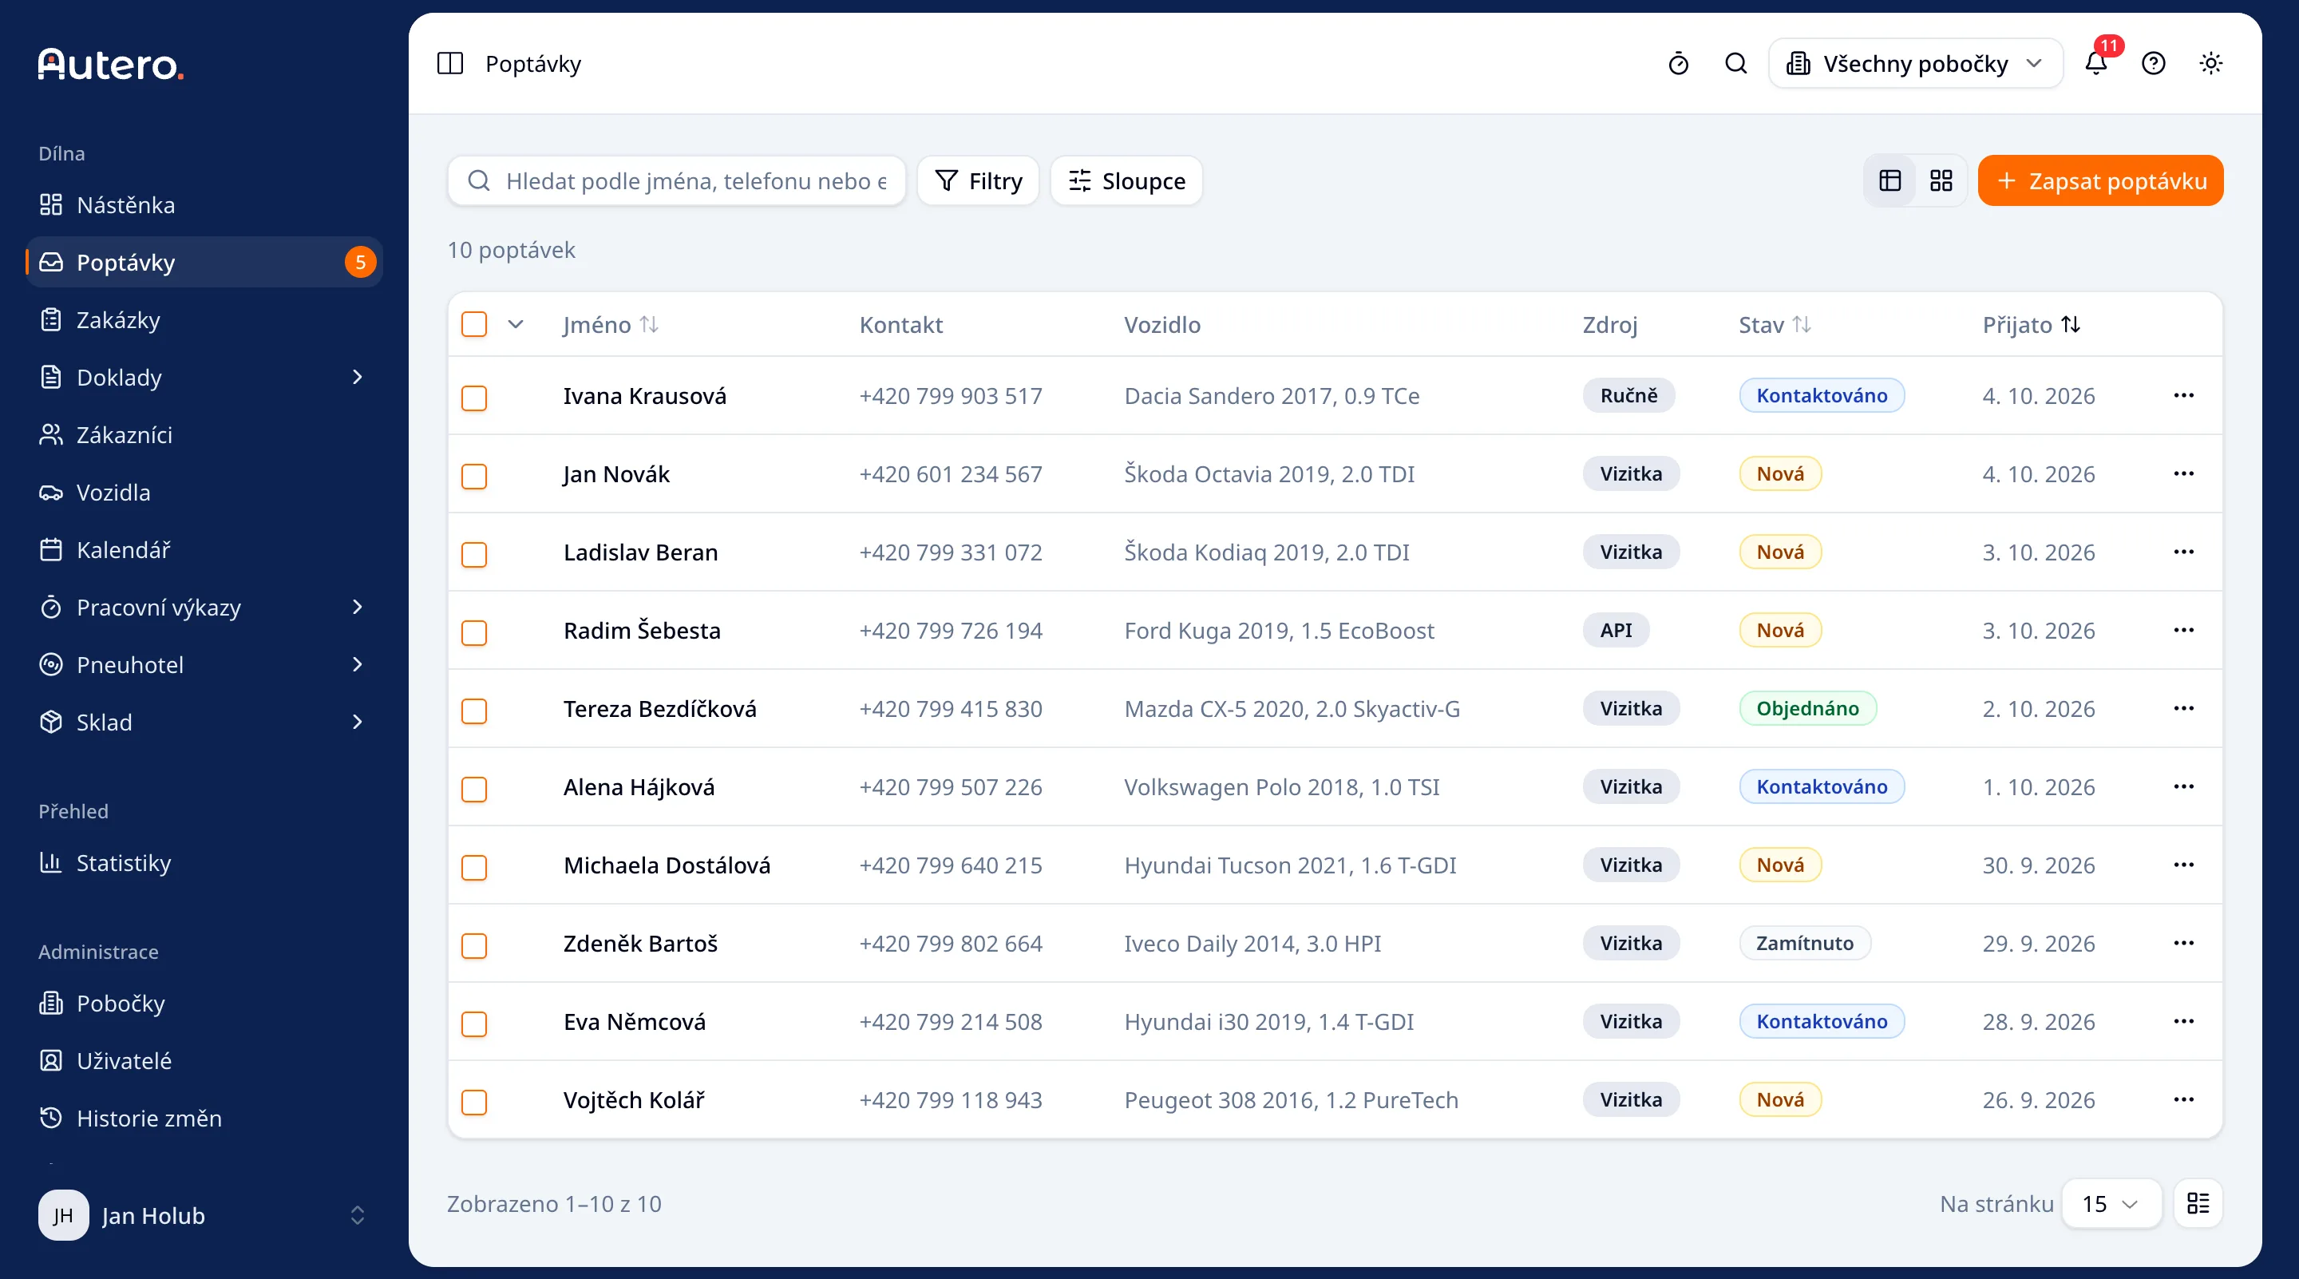Check the Jan Novák row checkbox

(x=474, y=476)
